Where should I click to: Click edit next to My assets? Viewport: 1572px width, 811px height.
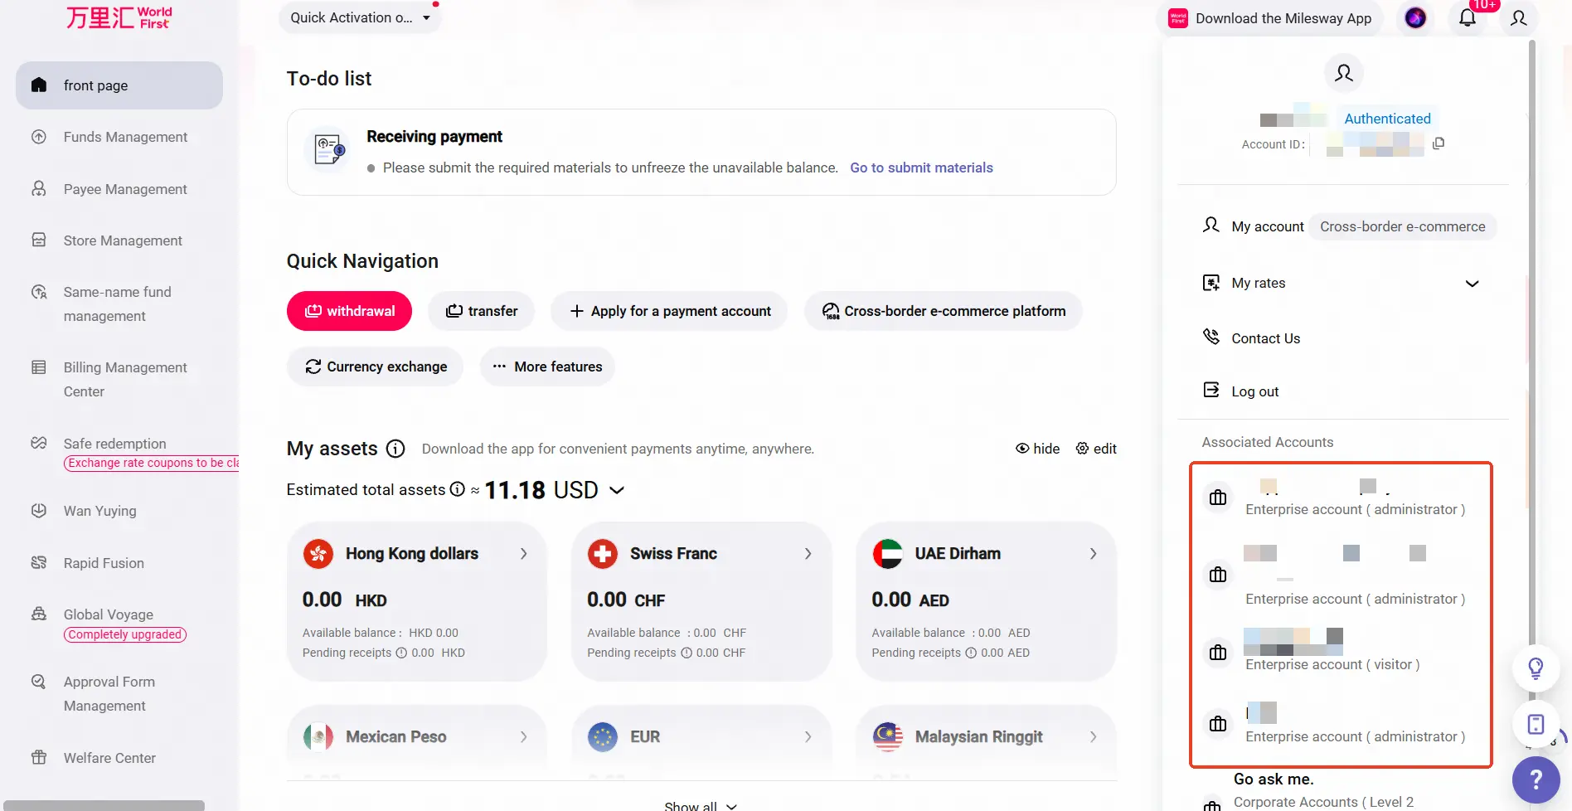tap(1096, 449)
